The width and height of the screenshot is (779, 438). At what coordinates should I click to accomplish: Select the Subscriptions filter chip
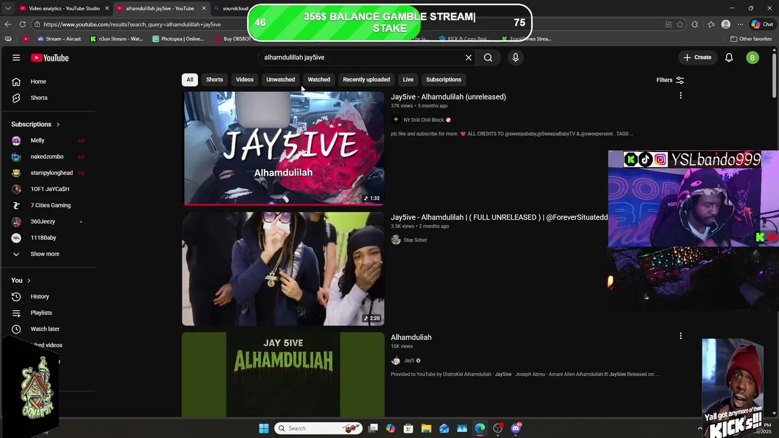pos(444,80)
